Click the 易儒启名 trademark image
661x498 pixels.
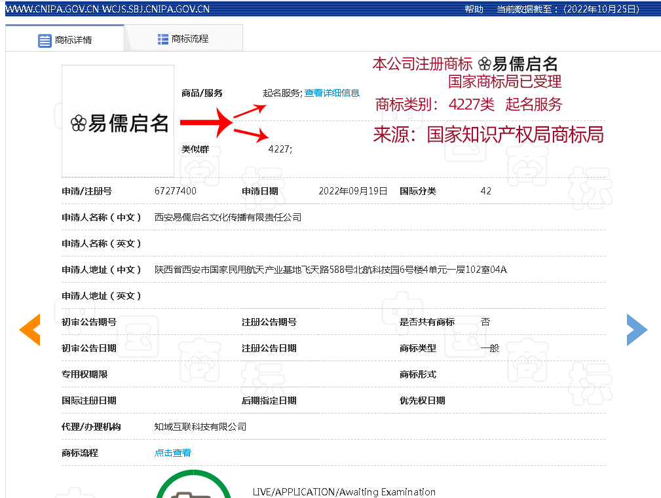point(118,121)
